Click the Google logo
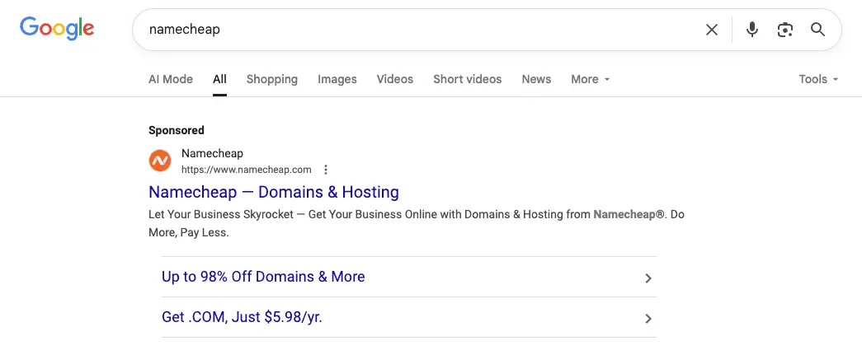The height and width of the screenshot is (350, 862). 57,29
